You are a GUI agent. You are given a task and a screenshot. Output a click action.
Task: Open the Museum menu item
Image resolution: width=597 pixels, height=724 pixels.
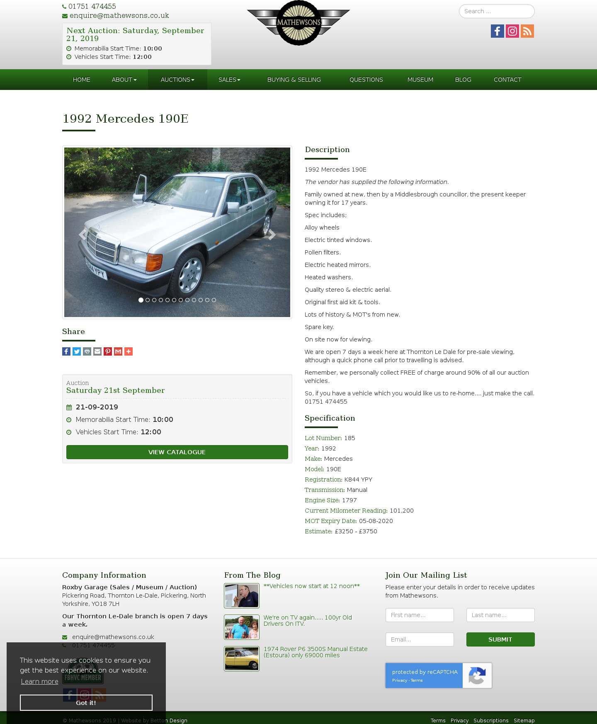(x=420, y=80)
